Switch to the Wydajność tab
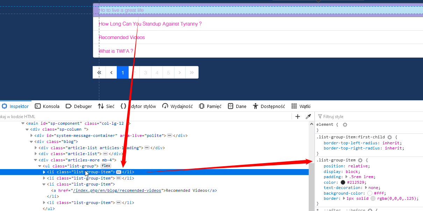Screen dimensions: 423x211 click(177, 106)
